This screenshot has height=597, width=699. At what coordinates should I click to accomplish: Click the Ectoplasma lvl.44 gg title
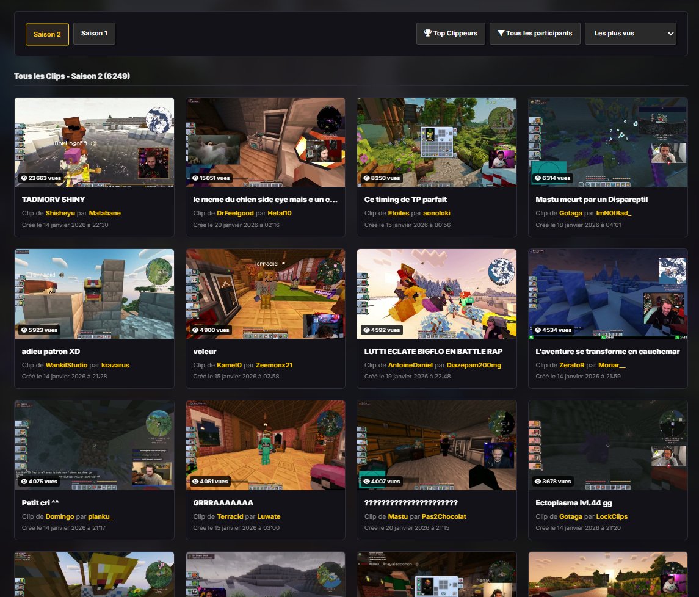click(574, 503)
